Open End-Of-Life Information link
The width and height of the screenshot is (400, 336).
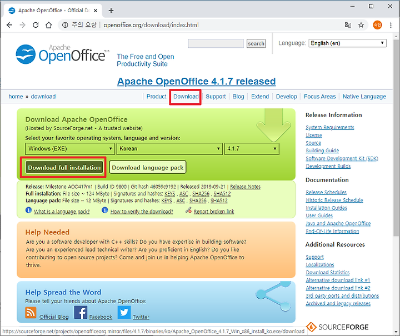(332, 231)
